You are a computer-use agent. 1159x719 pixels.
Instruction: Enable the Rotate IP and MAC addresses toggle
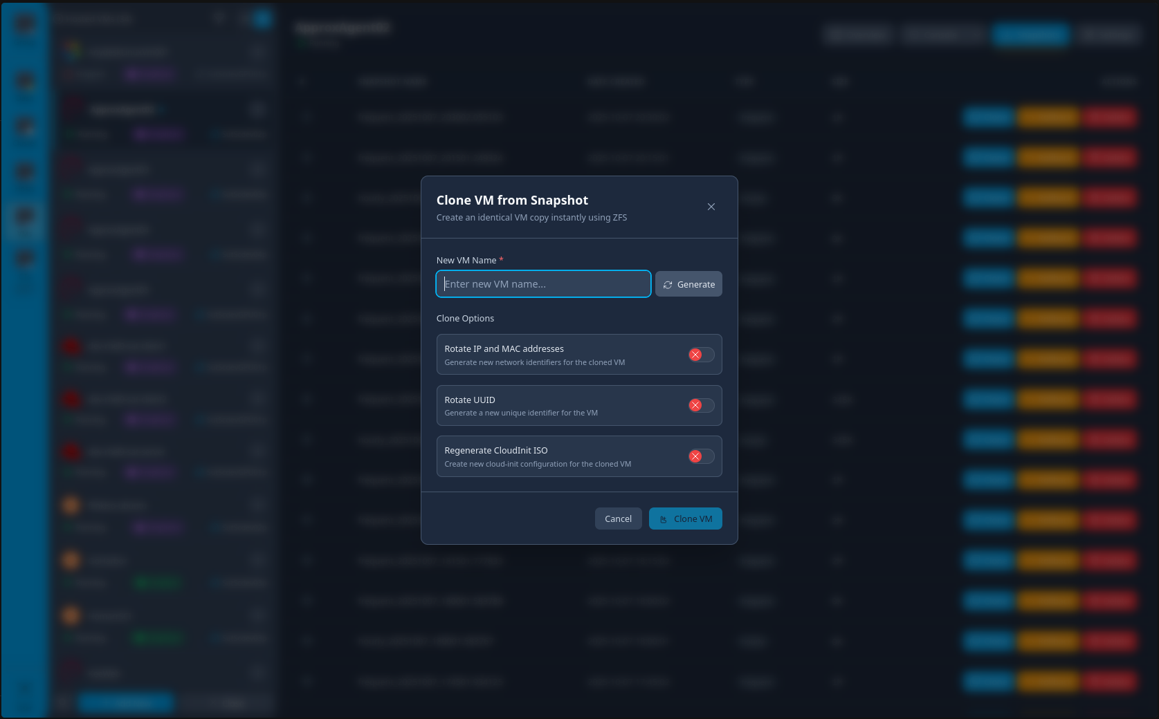(701, 354)
